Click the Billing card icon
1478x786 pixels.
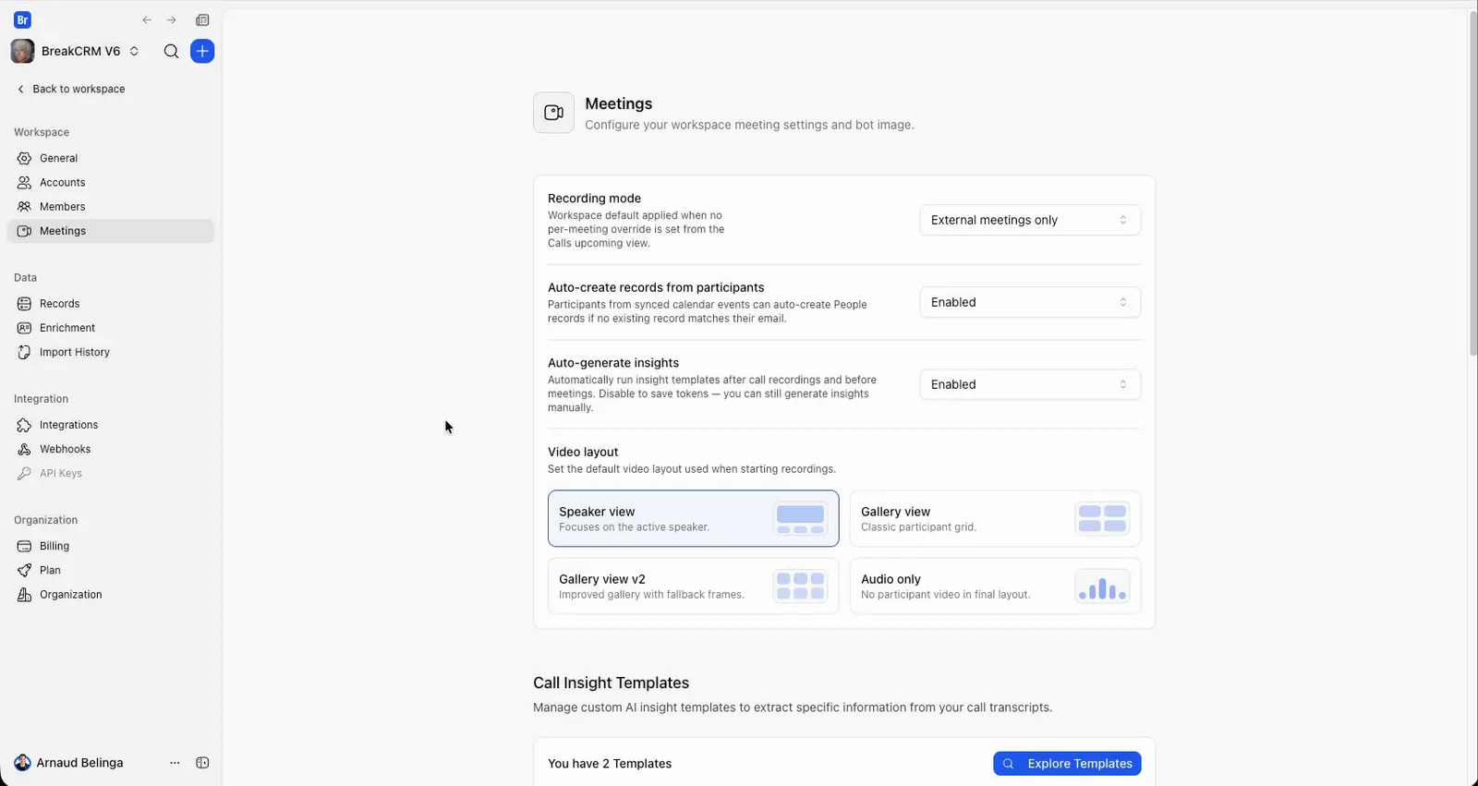[x=24, y=547]
